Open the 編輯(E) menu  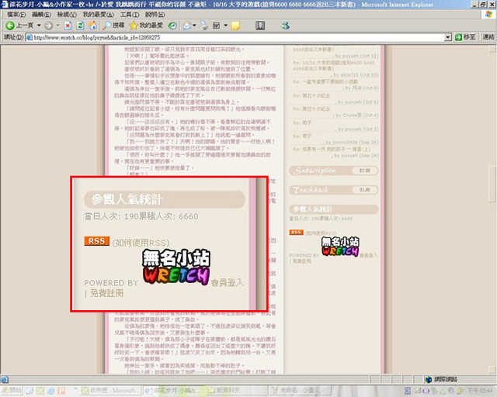(x=41, y=15)
